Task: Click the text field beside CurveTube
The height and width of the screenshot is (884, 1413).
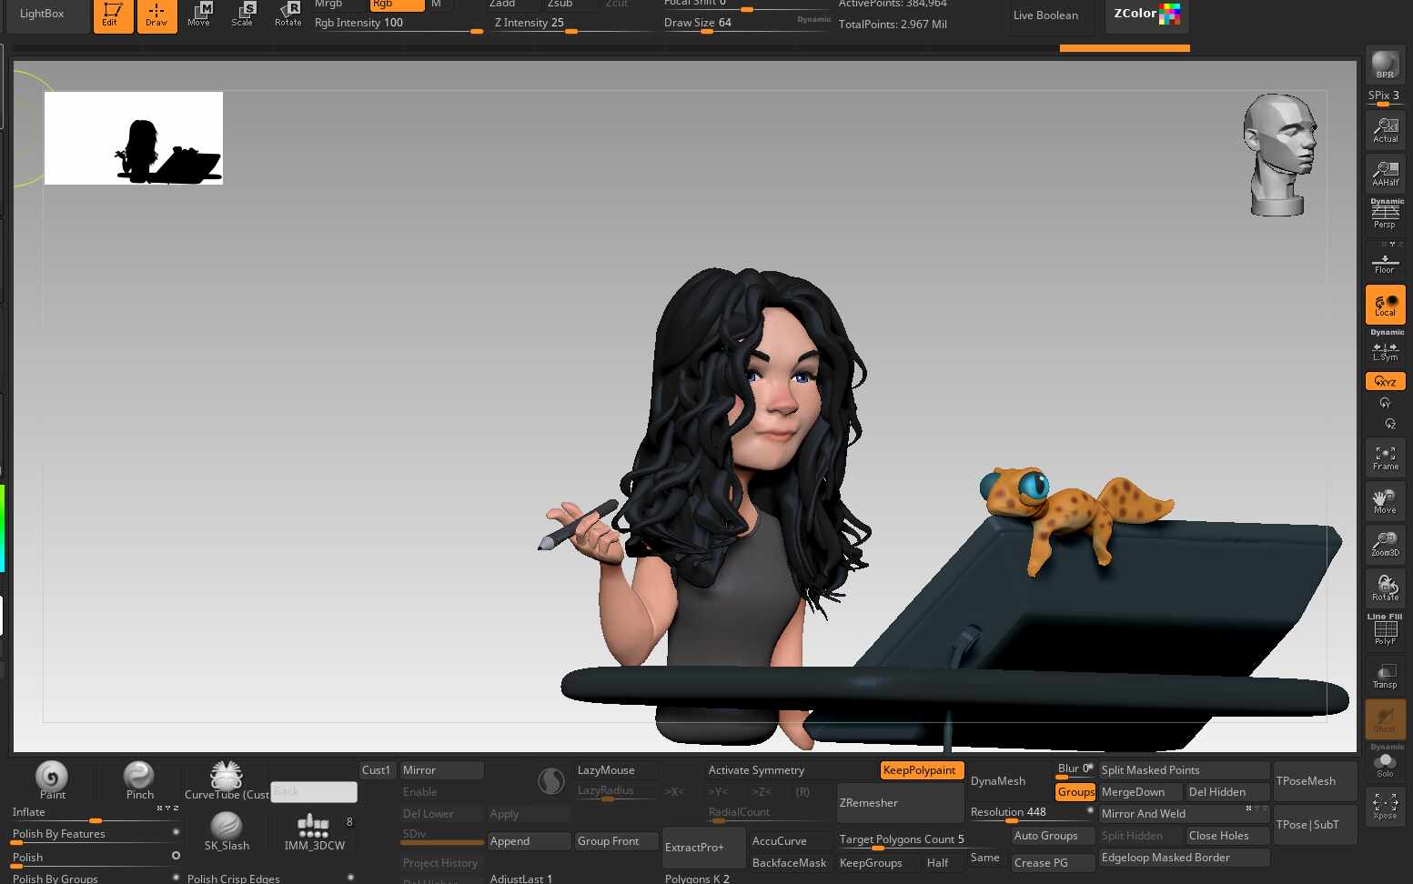Action: pyautogui.click(x=314, y=792)
